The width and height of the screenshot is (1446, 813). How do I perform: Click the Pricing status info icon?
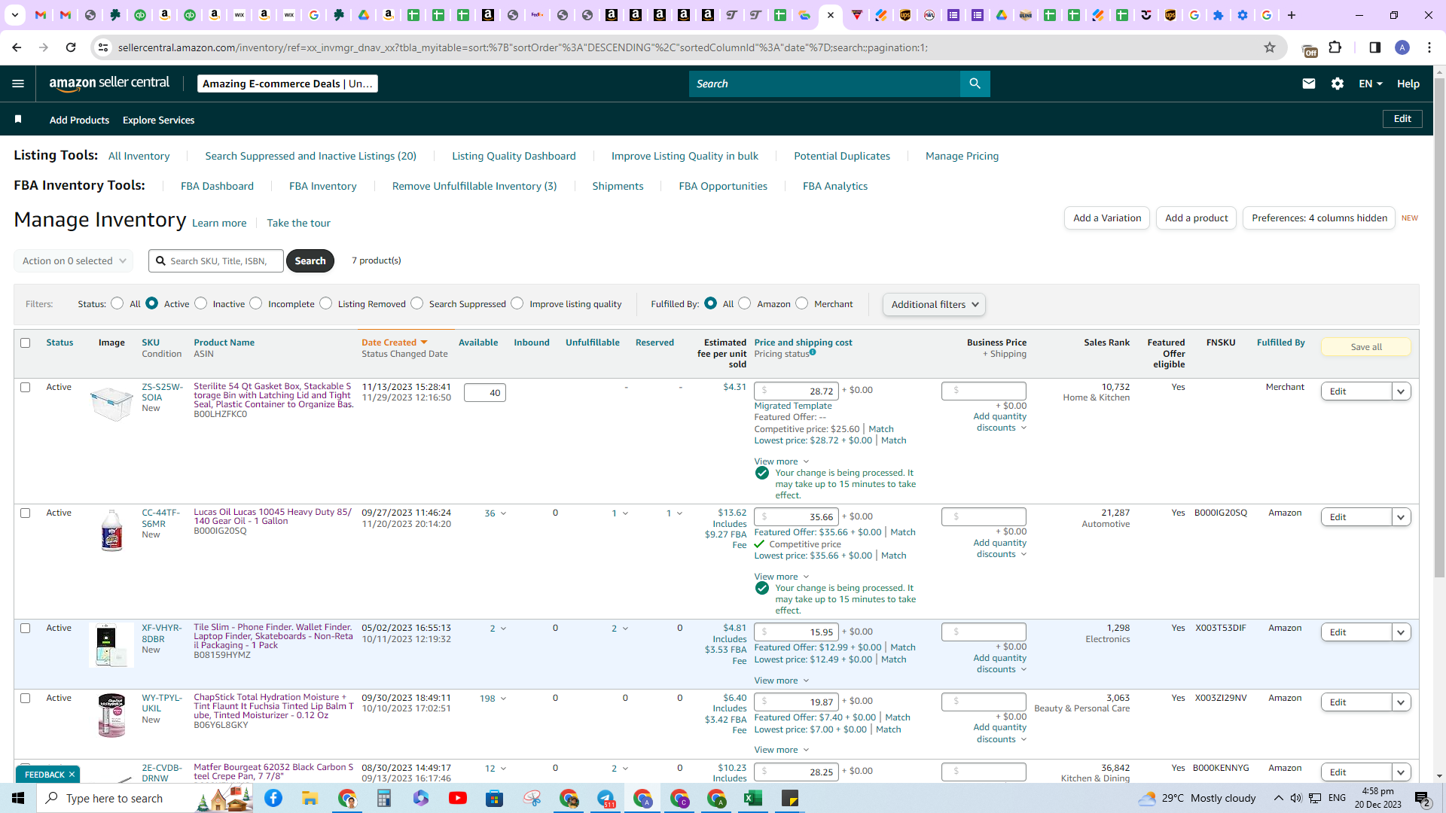coord(813,352)
